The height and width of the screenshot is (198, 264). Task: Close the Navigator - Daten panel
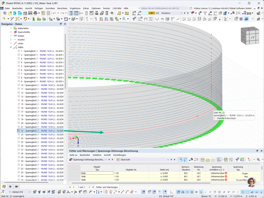click(65, 24)
